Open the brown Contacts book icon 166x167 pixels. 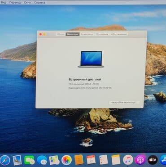click(79, 160)
